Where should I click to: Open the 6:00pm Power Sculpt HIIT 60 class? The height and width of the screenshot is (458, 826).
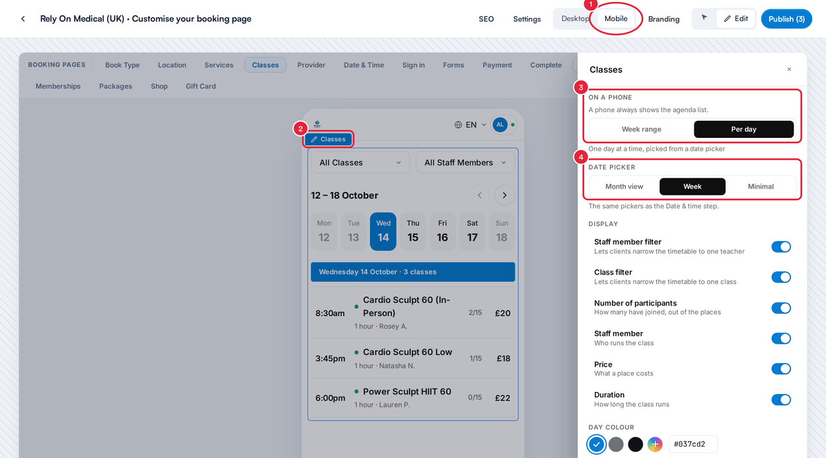click(x=413, y=397)
